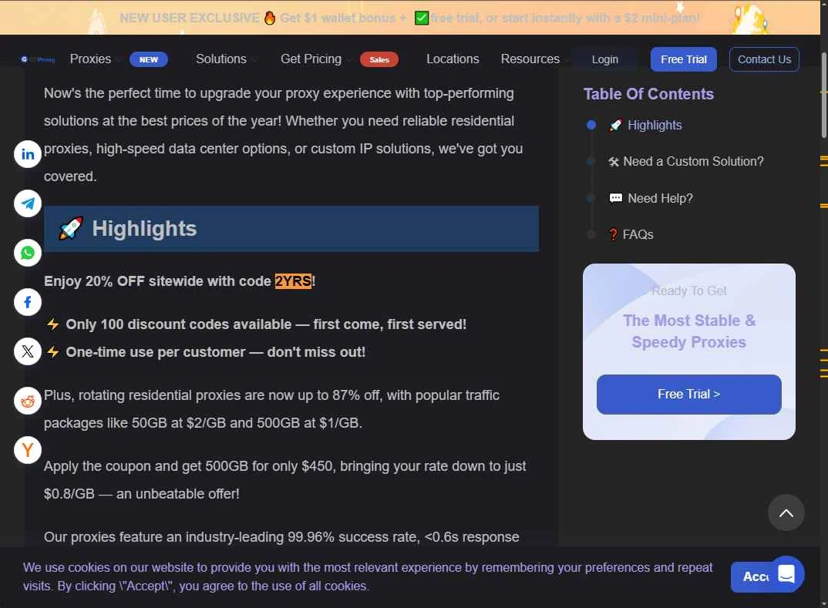Click the Sales badge beside Get Pricing
Image resolution: width=828 pixels, height=608 pixels.
(x=379, y=59)
